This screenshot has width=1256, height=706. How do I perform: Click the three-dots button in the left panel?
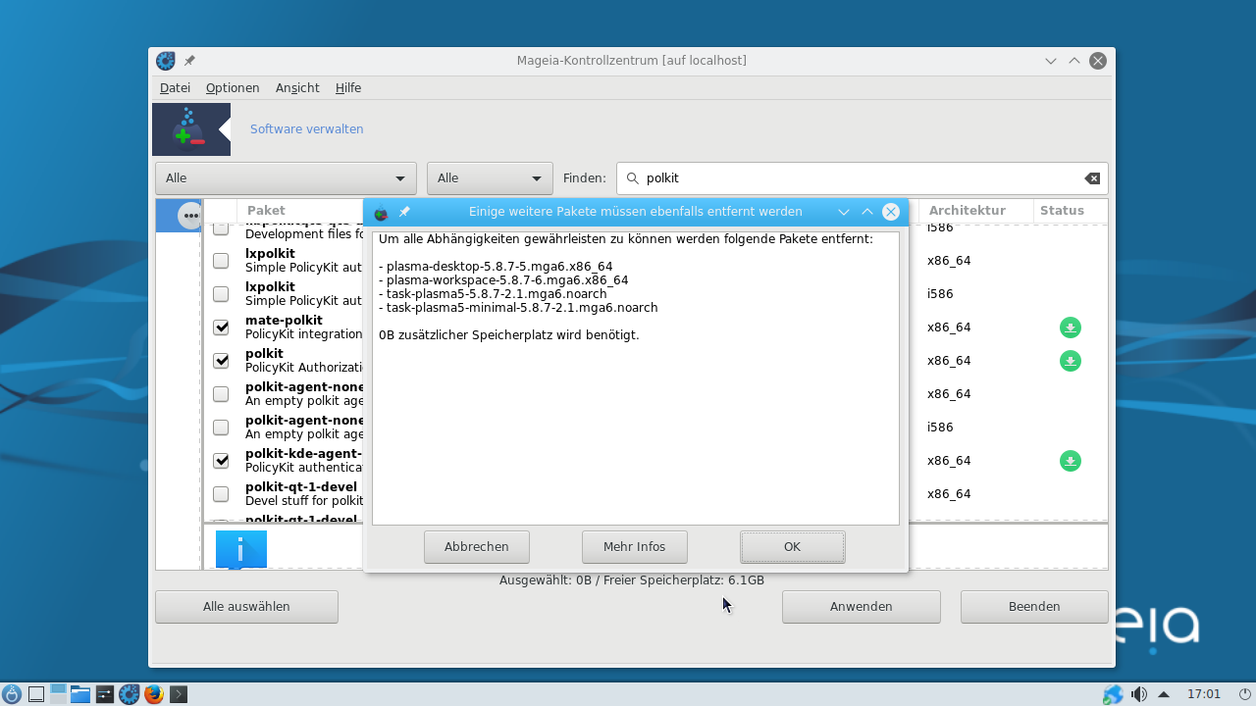pyautogui.click(x=190, y=217)
